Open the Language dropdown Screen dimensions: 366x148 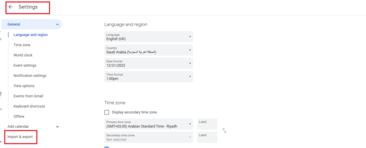149,37
